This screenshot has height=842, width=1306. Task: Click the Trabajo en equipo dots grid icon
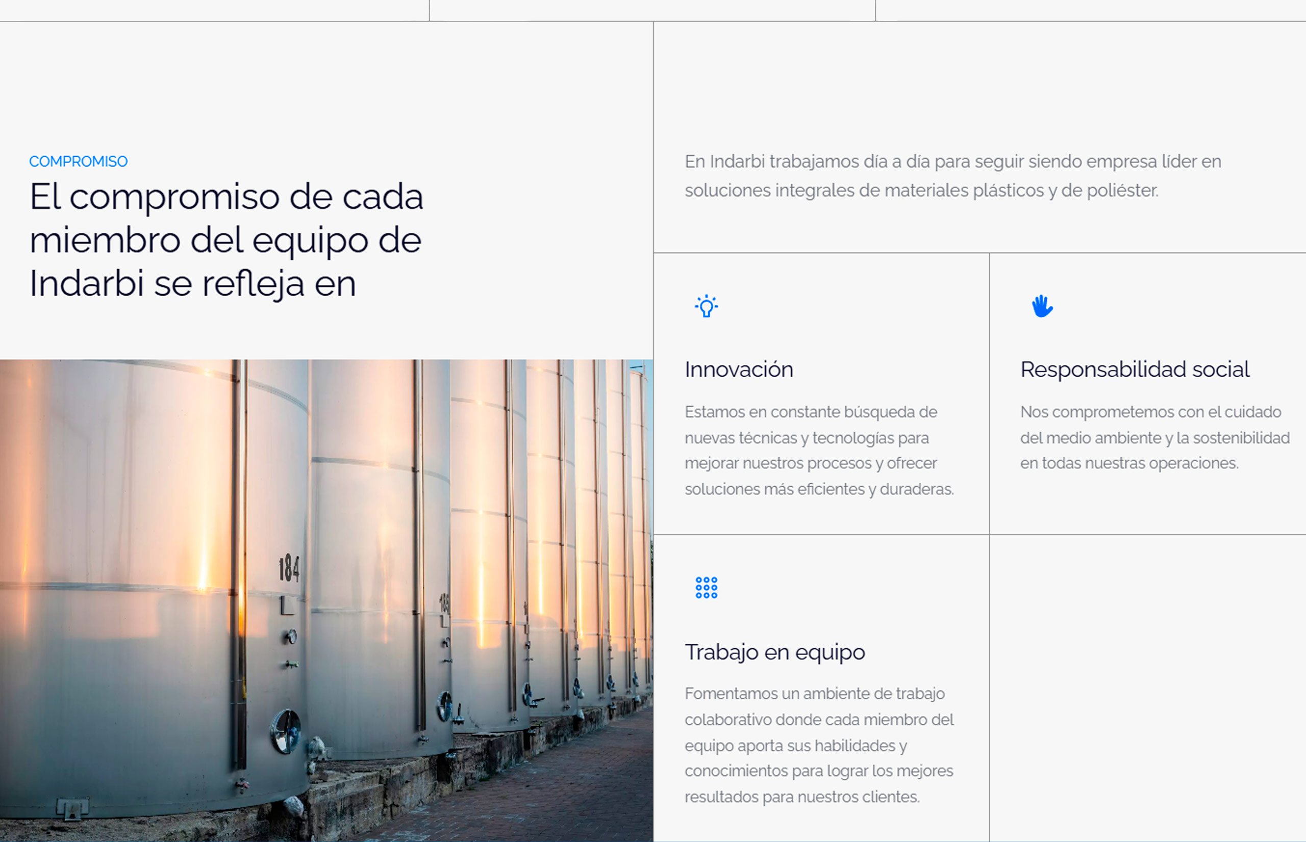point(707,588)
